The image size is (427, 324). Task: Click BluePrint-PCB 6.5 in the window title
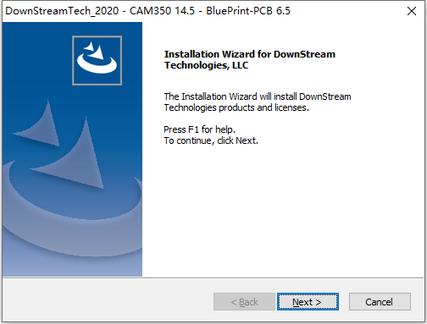[x=248, y=11]
